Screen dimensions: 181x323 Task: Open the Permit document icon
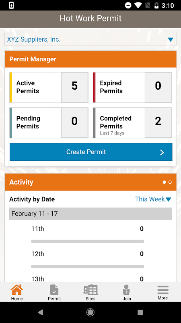[x=54, y=289]
